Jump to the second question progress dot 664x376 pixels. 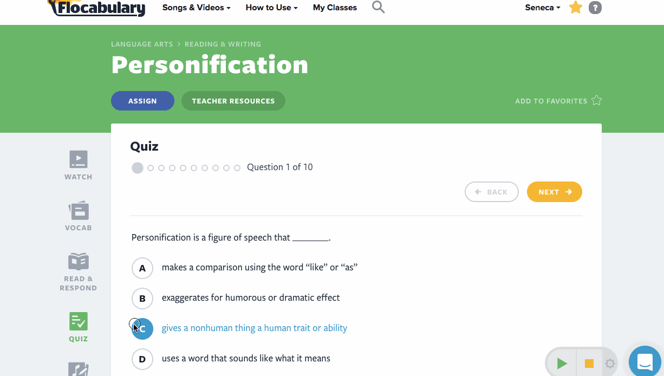point(151,168)
